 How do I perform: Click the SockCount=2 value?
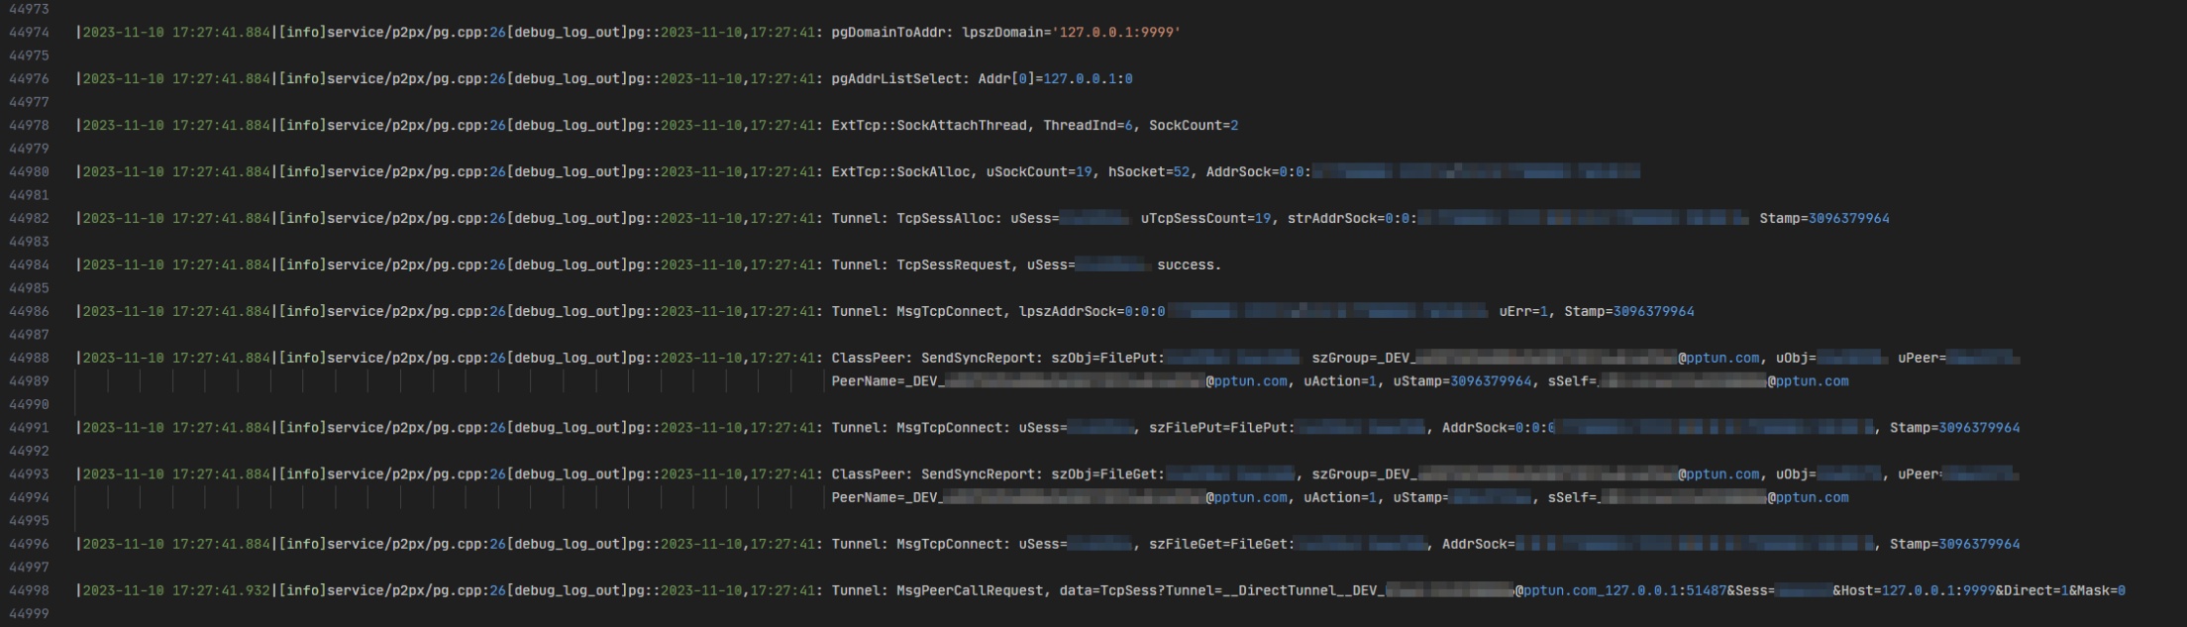1193,126
